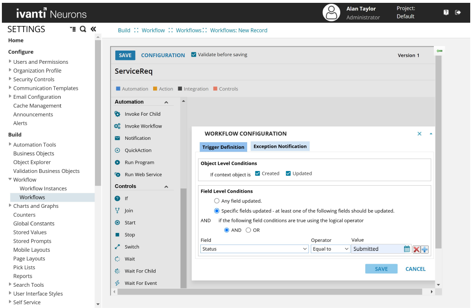
Task: Select the Stop control block icon
Action: click(x=117, y=235)
